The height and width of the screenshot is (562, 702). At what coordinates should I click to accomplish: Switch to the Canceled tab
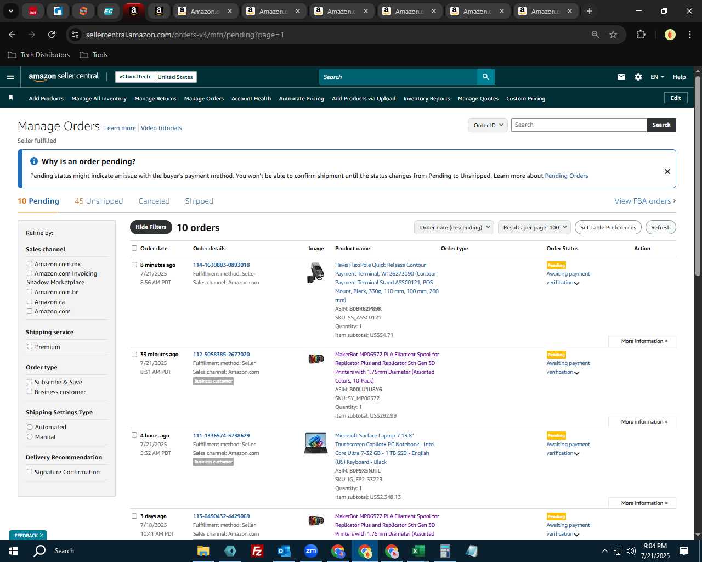click(x=154, y=201)
